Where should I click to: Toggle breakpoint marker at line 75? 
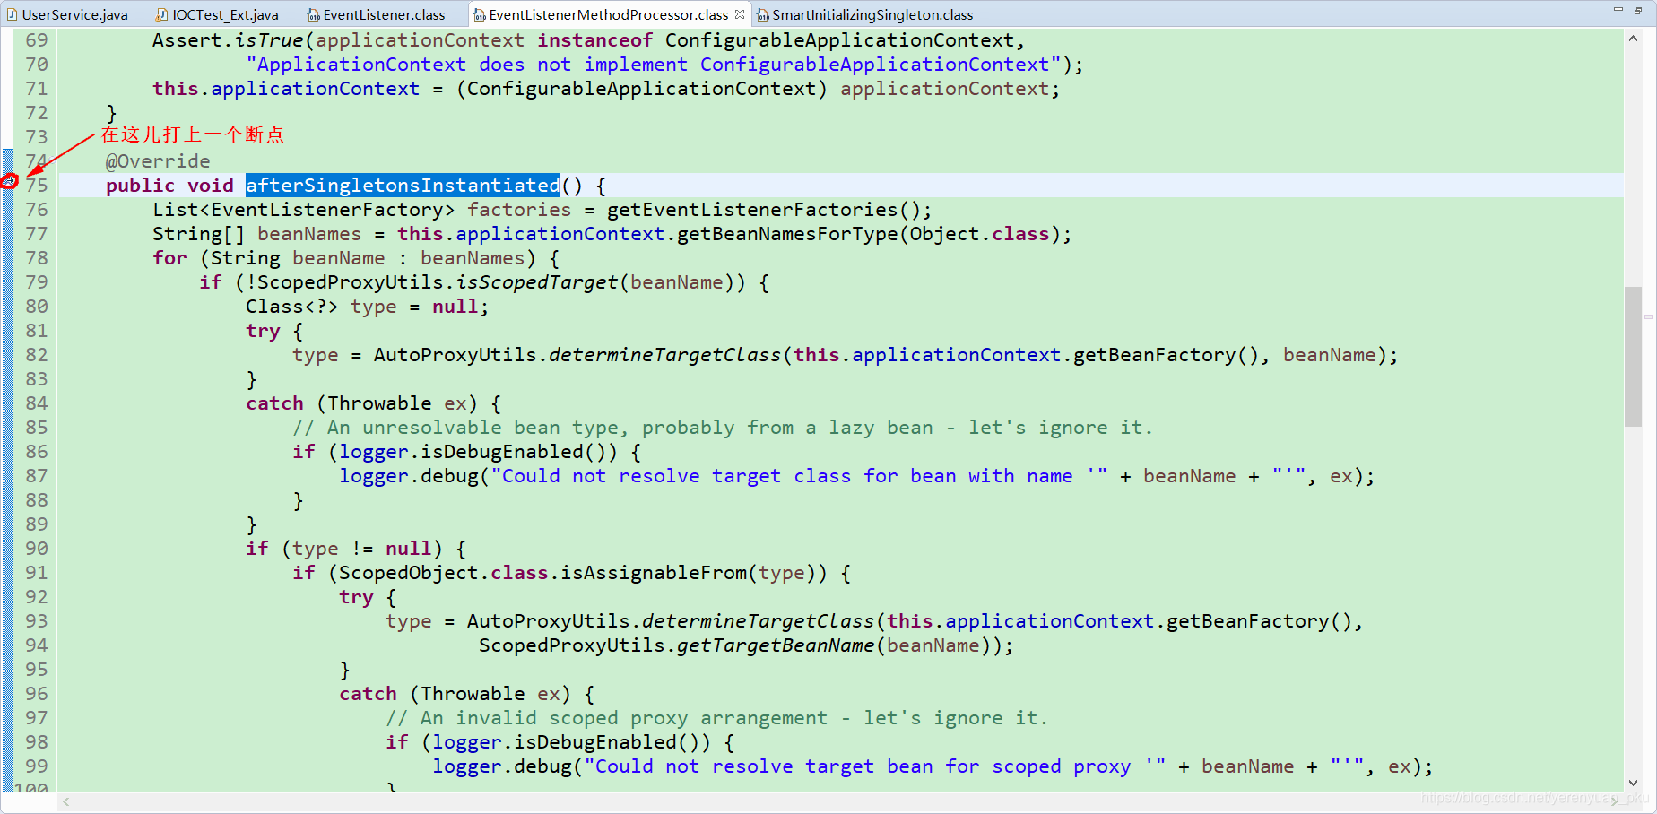click(x=9, y=181)
